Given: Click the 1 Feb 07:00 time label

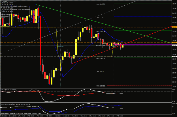Looking at the screenshot, I should point(30,116).
